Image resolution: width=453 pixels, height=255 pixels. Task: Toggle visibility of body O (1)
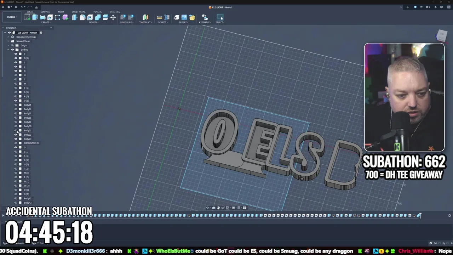point(16,58)
